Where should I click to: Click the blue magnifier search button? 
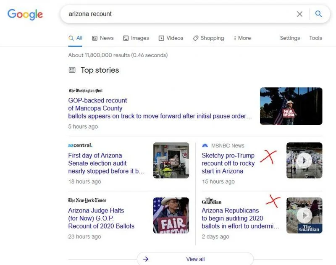[318, 14]
